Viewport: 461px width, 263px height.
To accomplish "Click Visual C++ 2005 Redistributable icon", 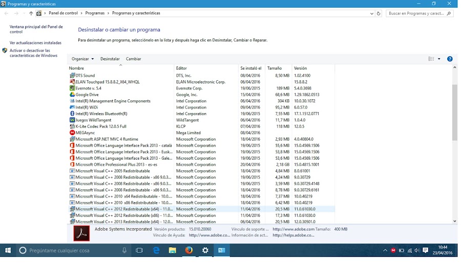I will 72,171.
